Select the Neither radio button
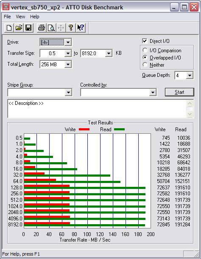The image size is (201, 259). (145, 65)
